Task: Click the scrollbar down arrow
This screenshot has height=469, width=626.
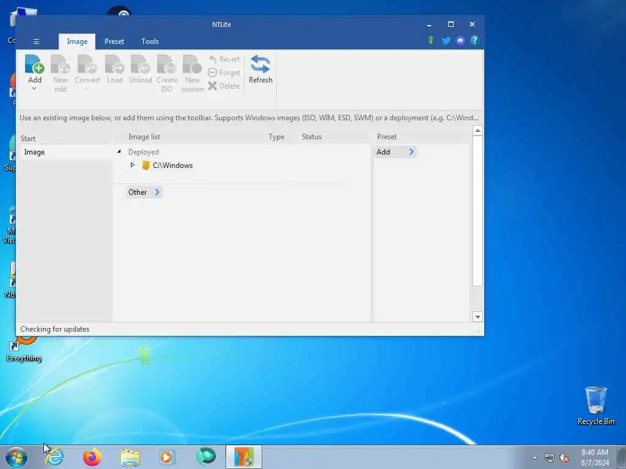Action: pyautogui.click(x=477, y=317)
